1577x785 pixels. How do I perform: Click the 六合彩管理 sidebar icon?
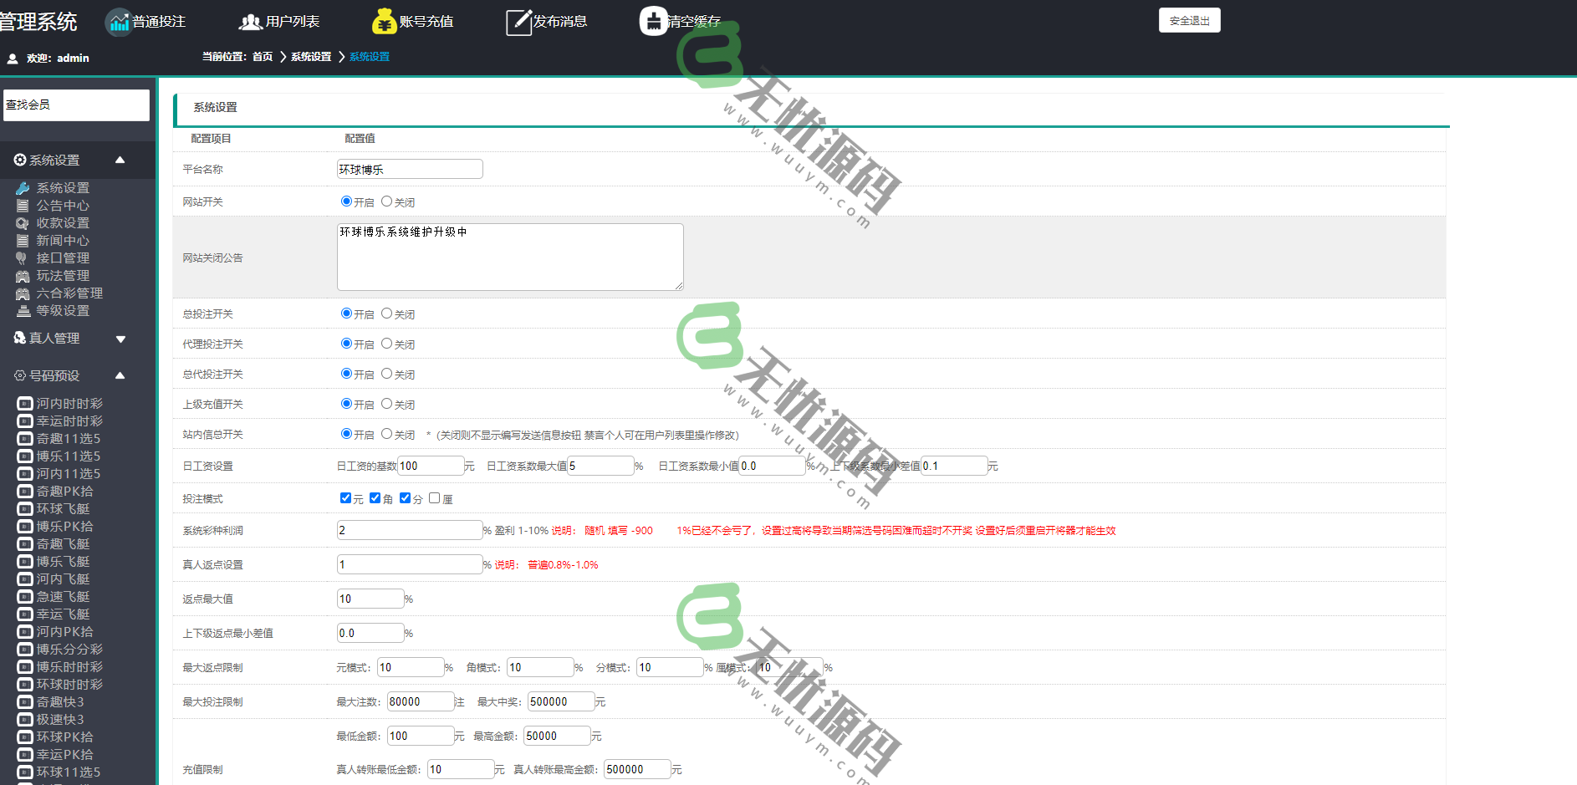pyautogui.click(x=23, y=293)
